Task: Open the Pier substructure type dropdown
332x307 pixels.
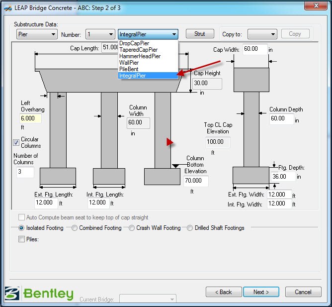Action: [x=37, y=34]
